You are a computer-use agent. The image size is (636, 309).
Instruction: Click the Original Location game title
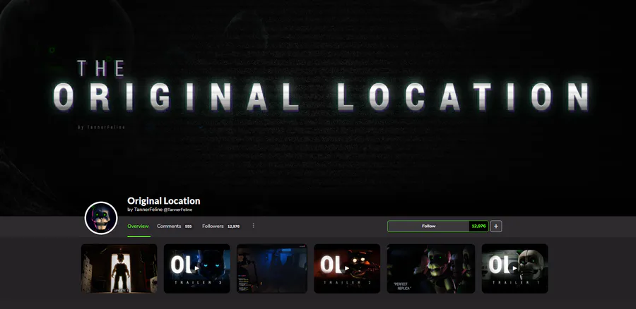coord(163,201)
